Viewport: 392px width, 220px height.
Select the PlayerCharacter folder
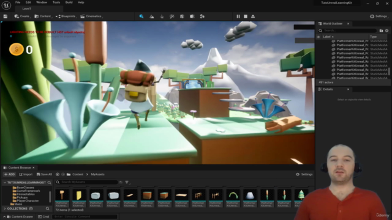click(x=26, y=200)
